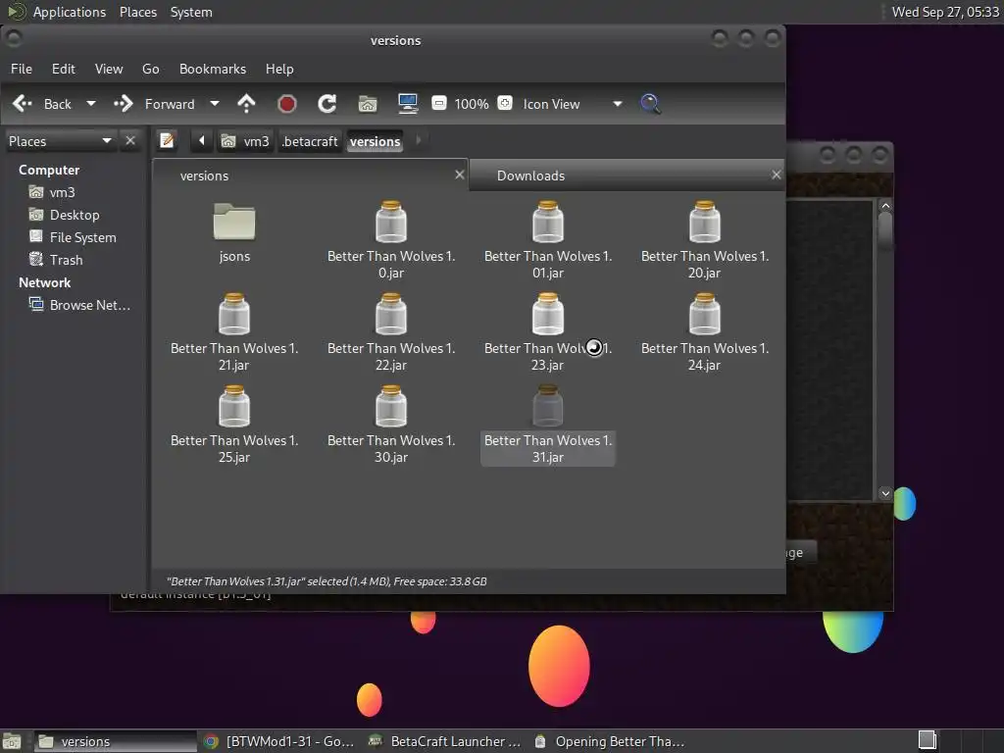Click scrollbar up arrow in background window
Viewport: 1004px width, 753px height.
(885, 206)
